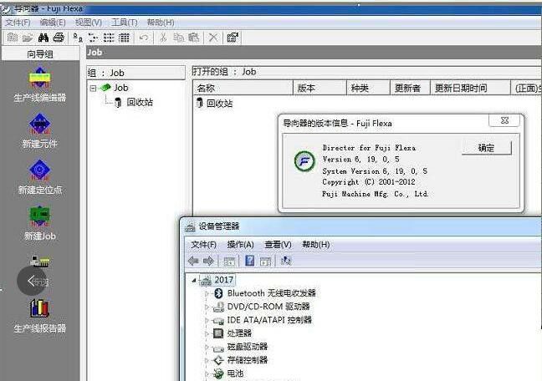Open the 视图(V) menu
542x381 pixels.
click(x=88, y=23)
